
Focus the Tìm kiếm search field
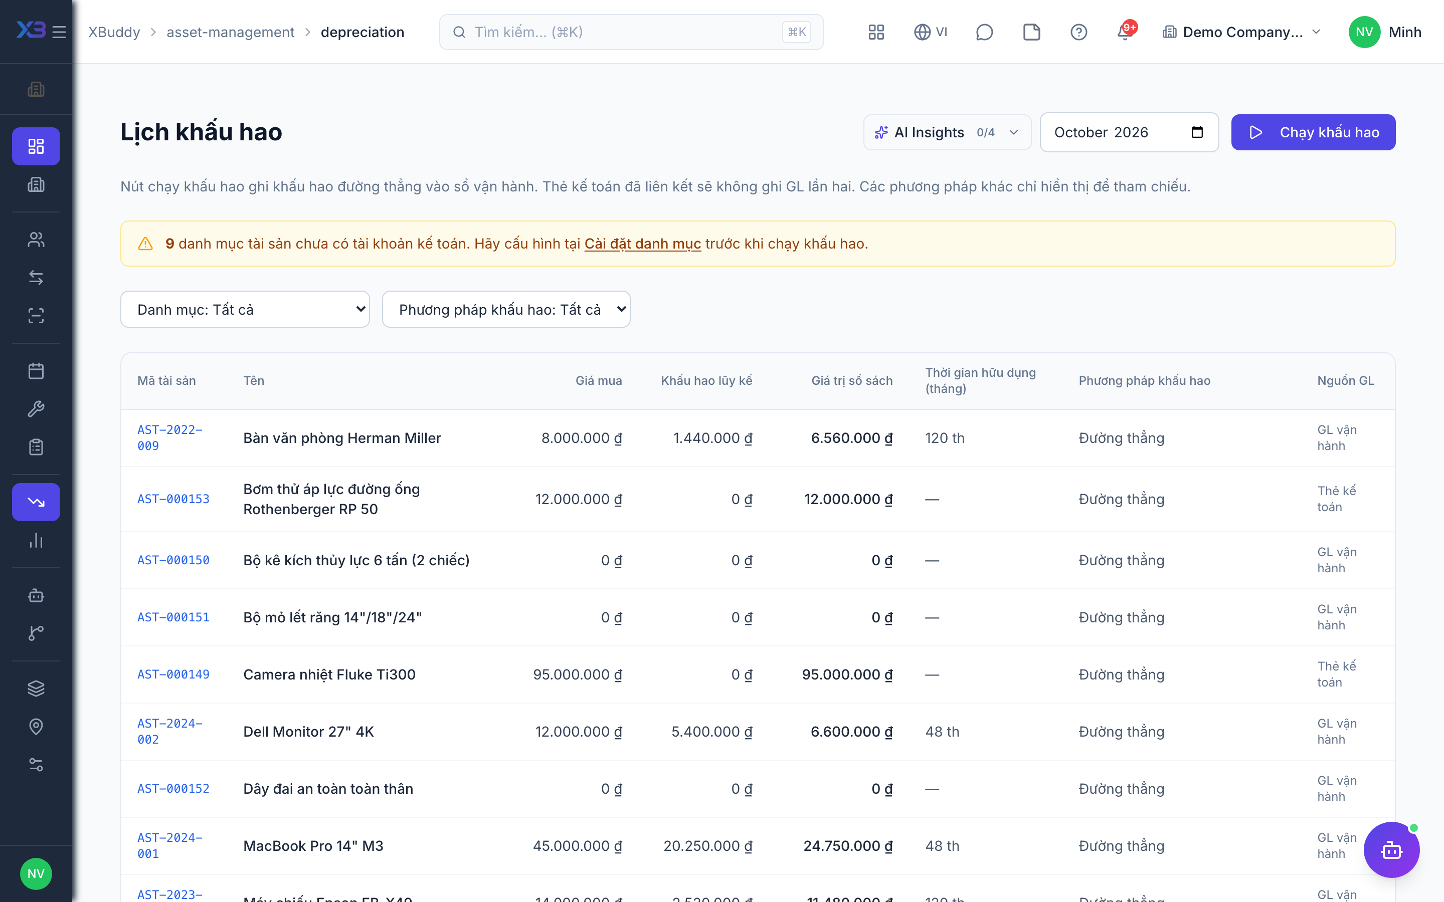(631, 32)
